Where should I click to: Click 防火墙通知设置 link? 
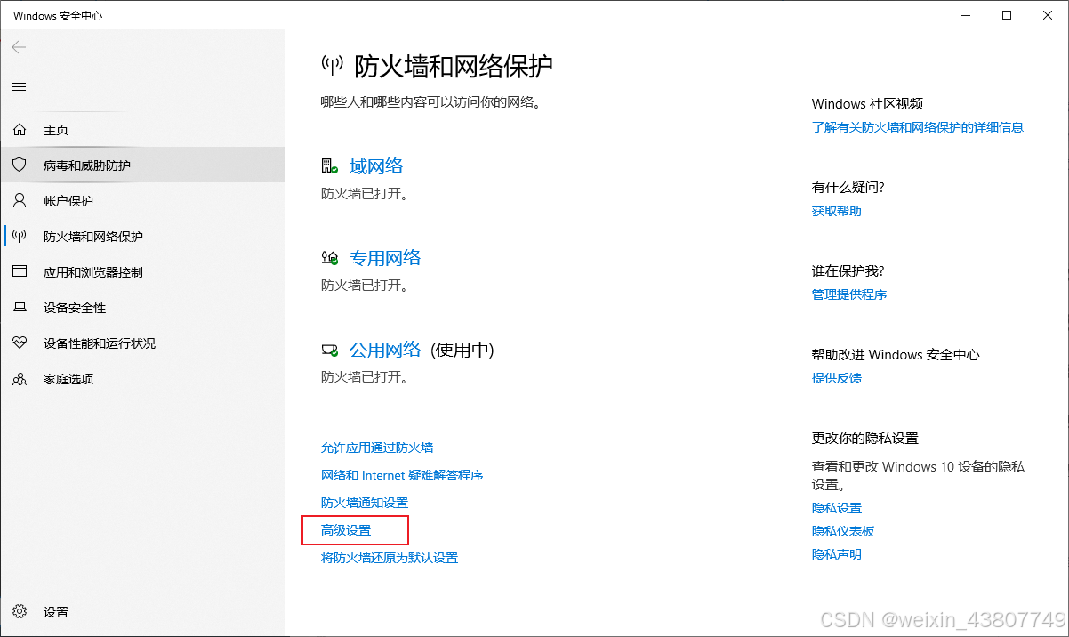[365, 503]
